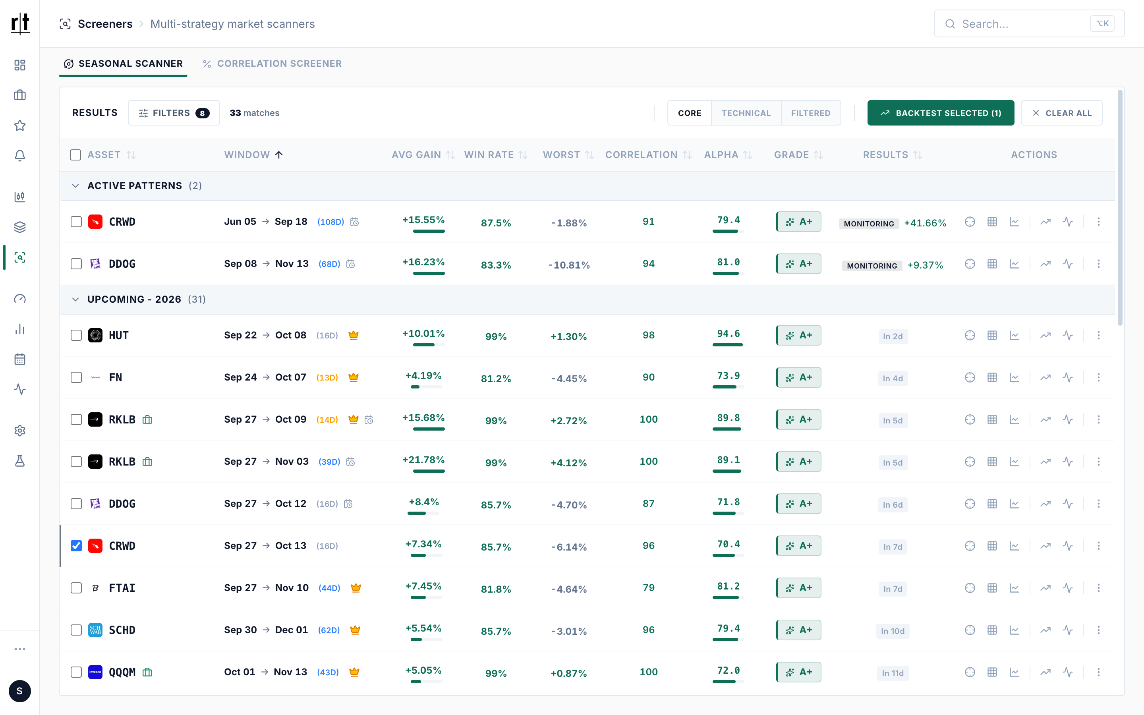Image resolution: width=1144 pixels, height=715 pixels.
Task: Open the table grid icon for CRWD Jun 05 row
Action: 992,222
